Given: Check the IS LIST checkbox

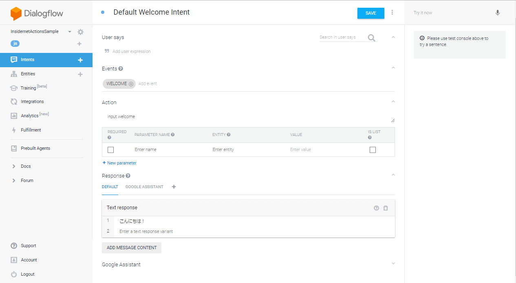Looking at the screenshot, I should (x=373, y=150).
